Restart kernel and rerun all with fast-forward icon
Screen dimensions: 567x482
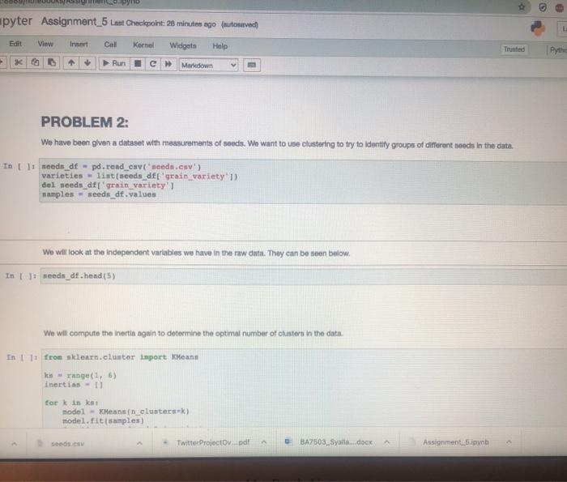pos(168,64)
